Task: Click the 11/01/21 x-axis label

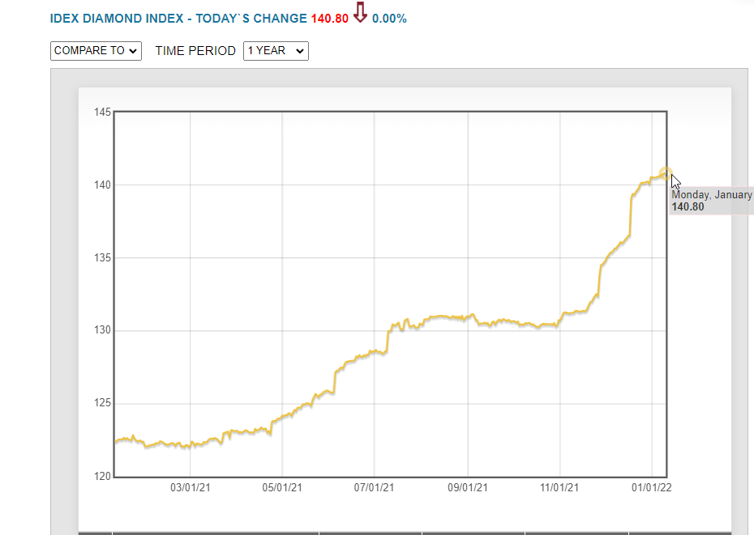Action: [559, 488]
